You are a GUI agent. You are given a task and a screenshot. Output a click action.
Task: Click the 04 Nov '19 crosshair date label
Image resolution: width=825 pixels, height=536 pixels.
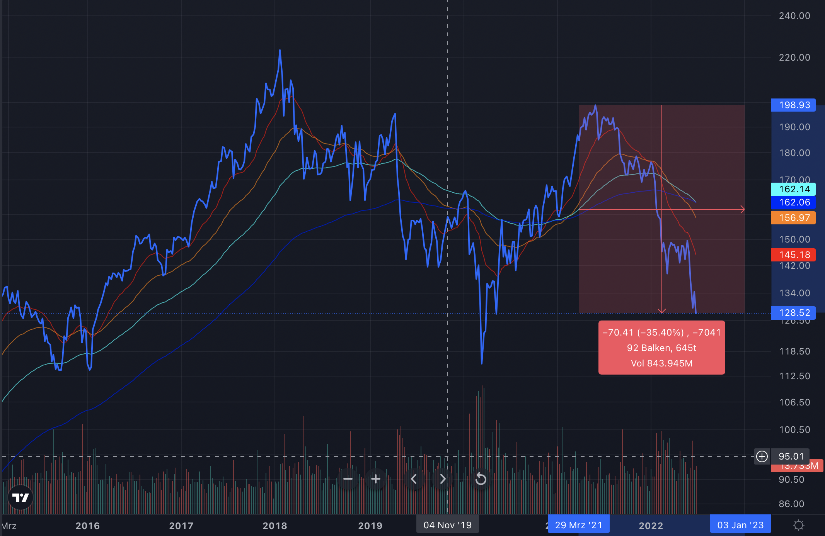click(x=447, y=525)
